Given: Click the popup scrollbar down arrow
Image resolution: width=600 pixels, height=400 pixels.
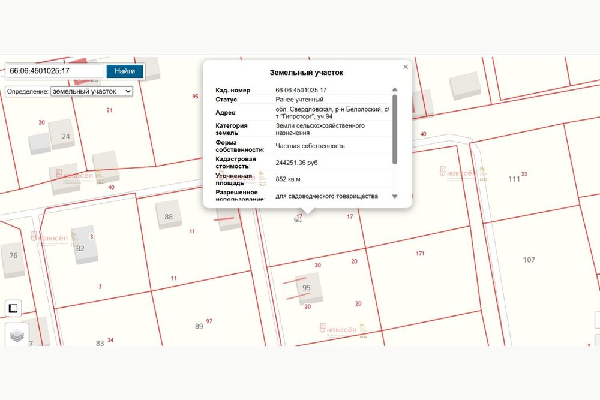Looking at the screenshot, I should pyautogui.click(x=394, y=196).
